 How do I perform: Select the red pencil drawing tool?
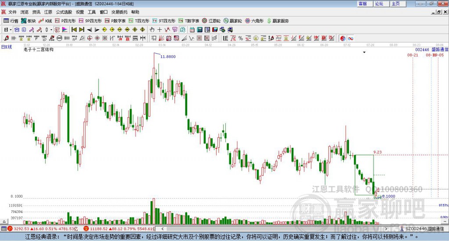6,38
